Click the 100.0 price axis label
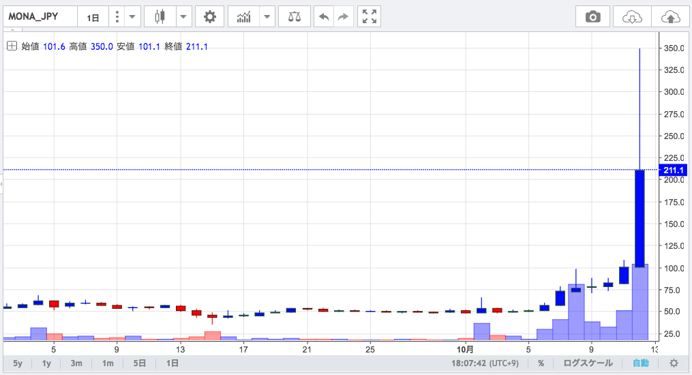The image size is (692, 375). (x=674, y=268)
